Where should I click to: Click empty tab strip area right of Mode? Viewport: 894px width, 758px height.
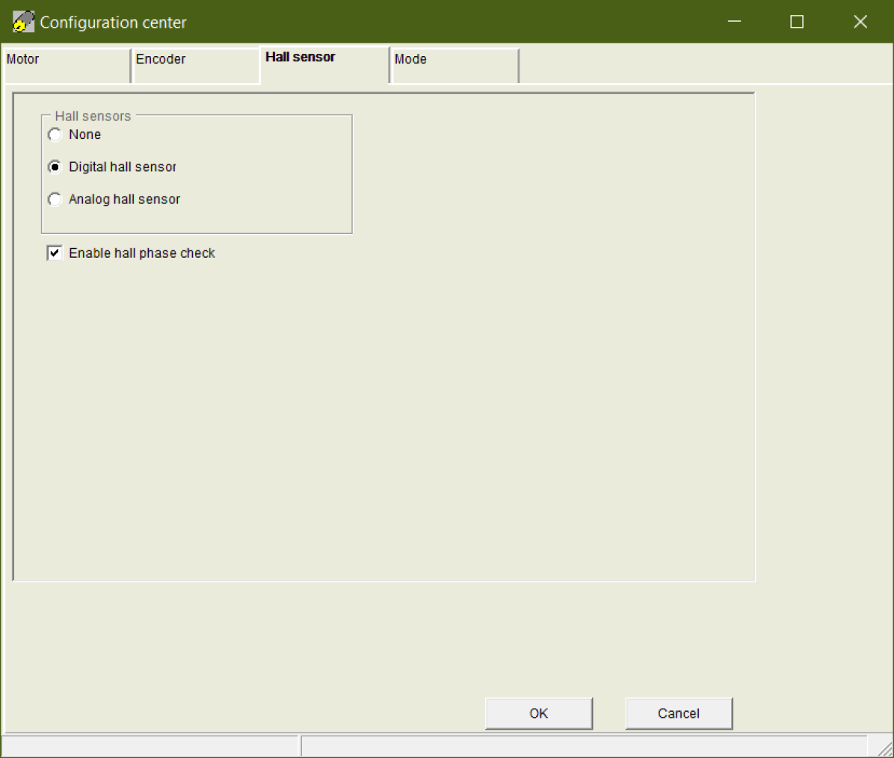[703, 64]
